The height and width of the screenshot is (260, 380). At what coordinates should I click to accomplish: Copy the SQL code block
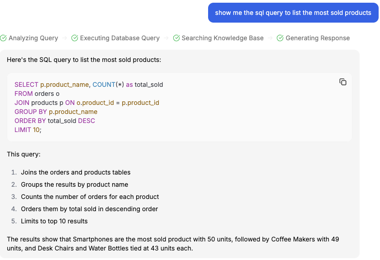click(343, 82)
